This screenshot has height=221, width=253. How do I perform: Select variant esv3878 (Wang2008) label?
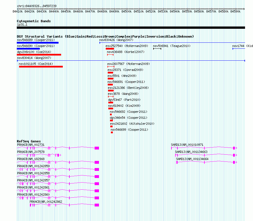(x=123, y=94)
